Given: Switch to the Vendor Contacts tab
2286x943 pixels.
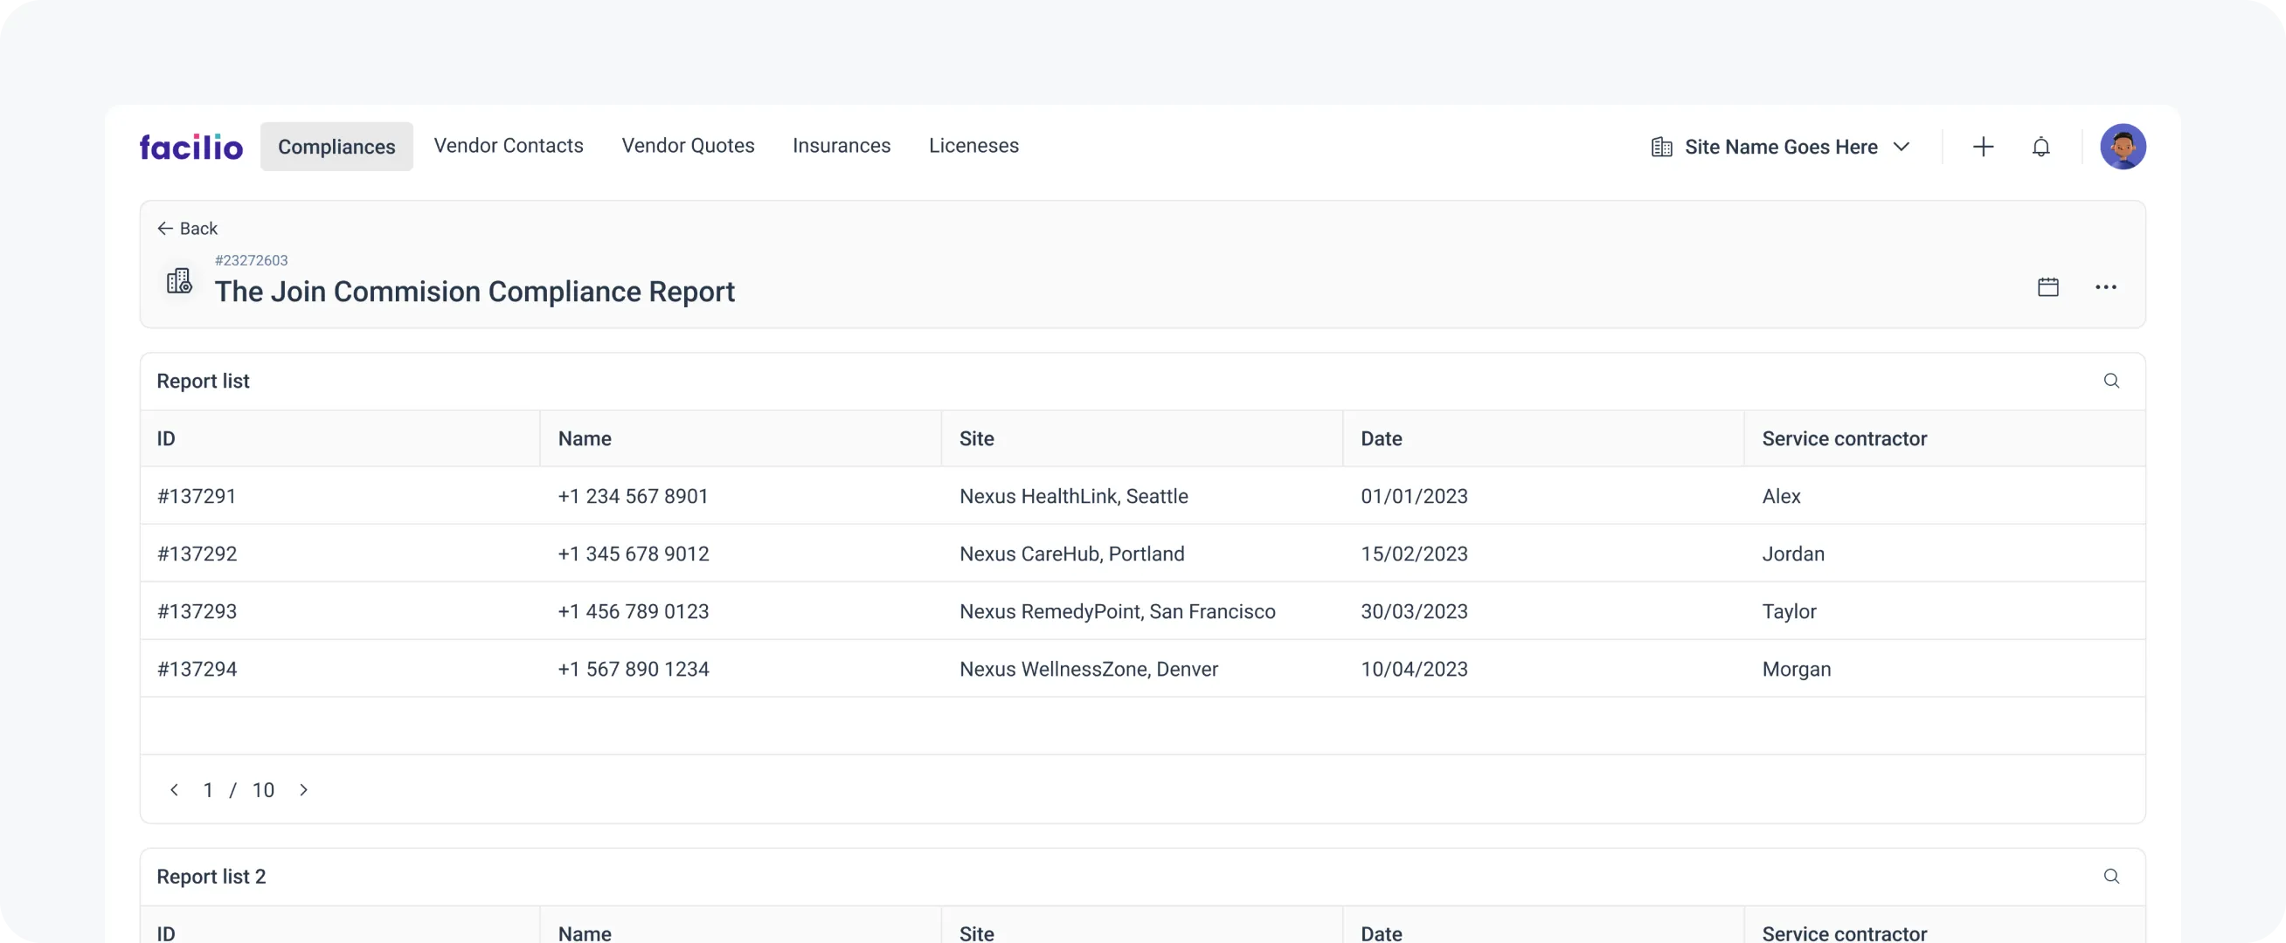Looking at the screenshot, I should coord(509,146).
